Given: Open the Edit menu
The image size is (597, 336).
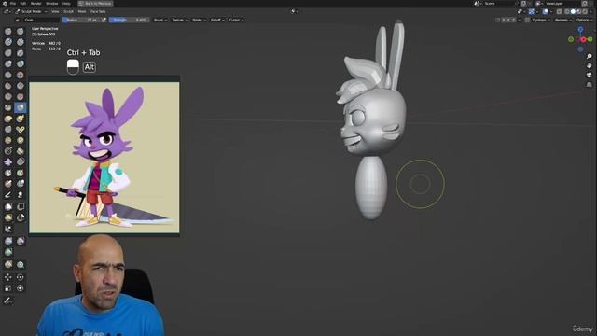Looking at the screenshot, I should tap(22, 4).
